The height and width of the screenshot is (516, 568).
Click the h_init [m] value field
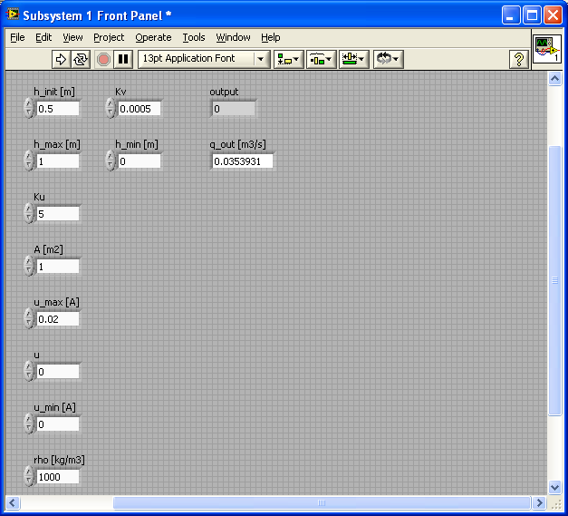(x=58, y=109)
